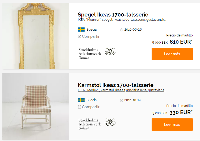200x141 pixels.
Task: Click the share icon on the mirror listing
Action: pos(80,36)
